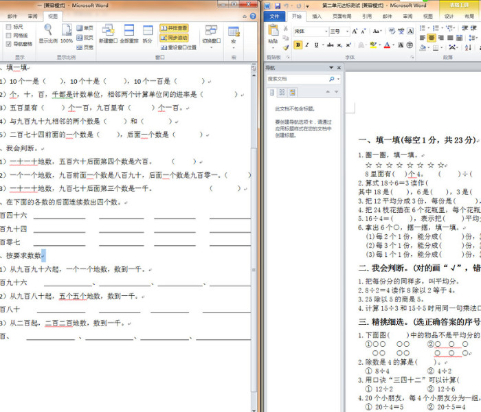Screen dimensions: 481x412
Task: Switch to browse pages tab in navigation pane
Action: [282, 92]
